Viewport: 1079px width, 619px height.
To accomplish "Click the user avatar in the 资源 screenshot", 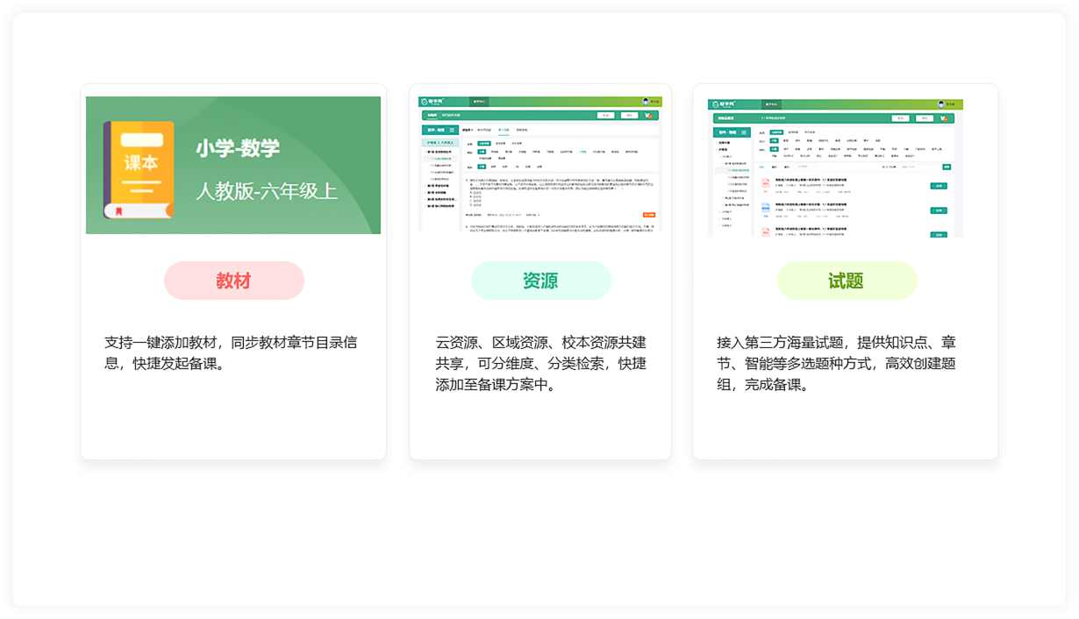I will tap(646, 102).
